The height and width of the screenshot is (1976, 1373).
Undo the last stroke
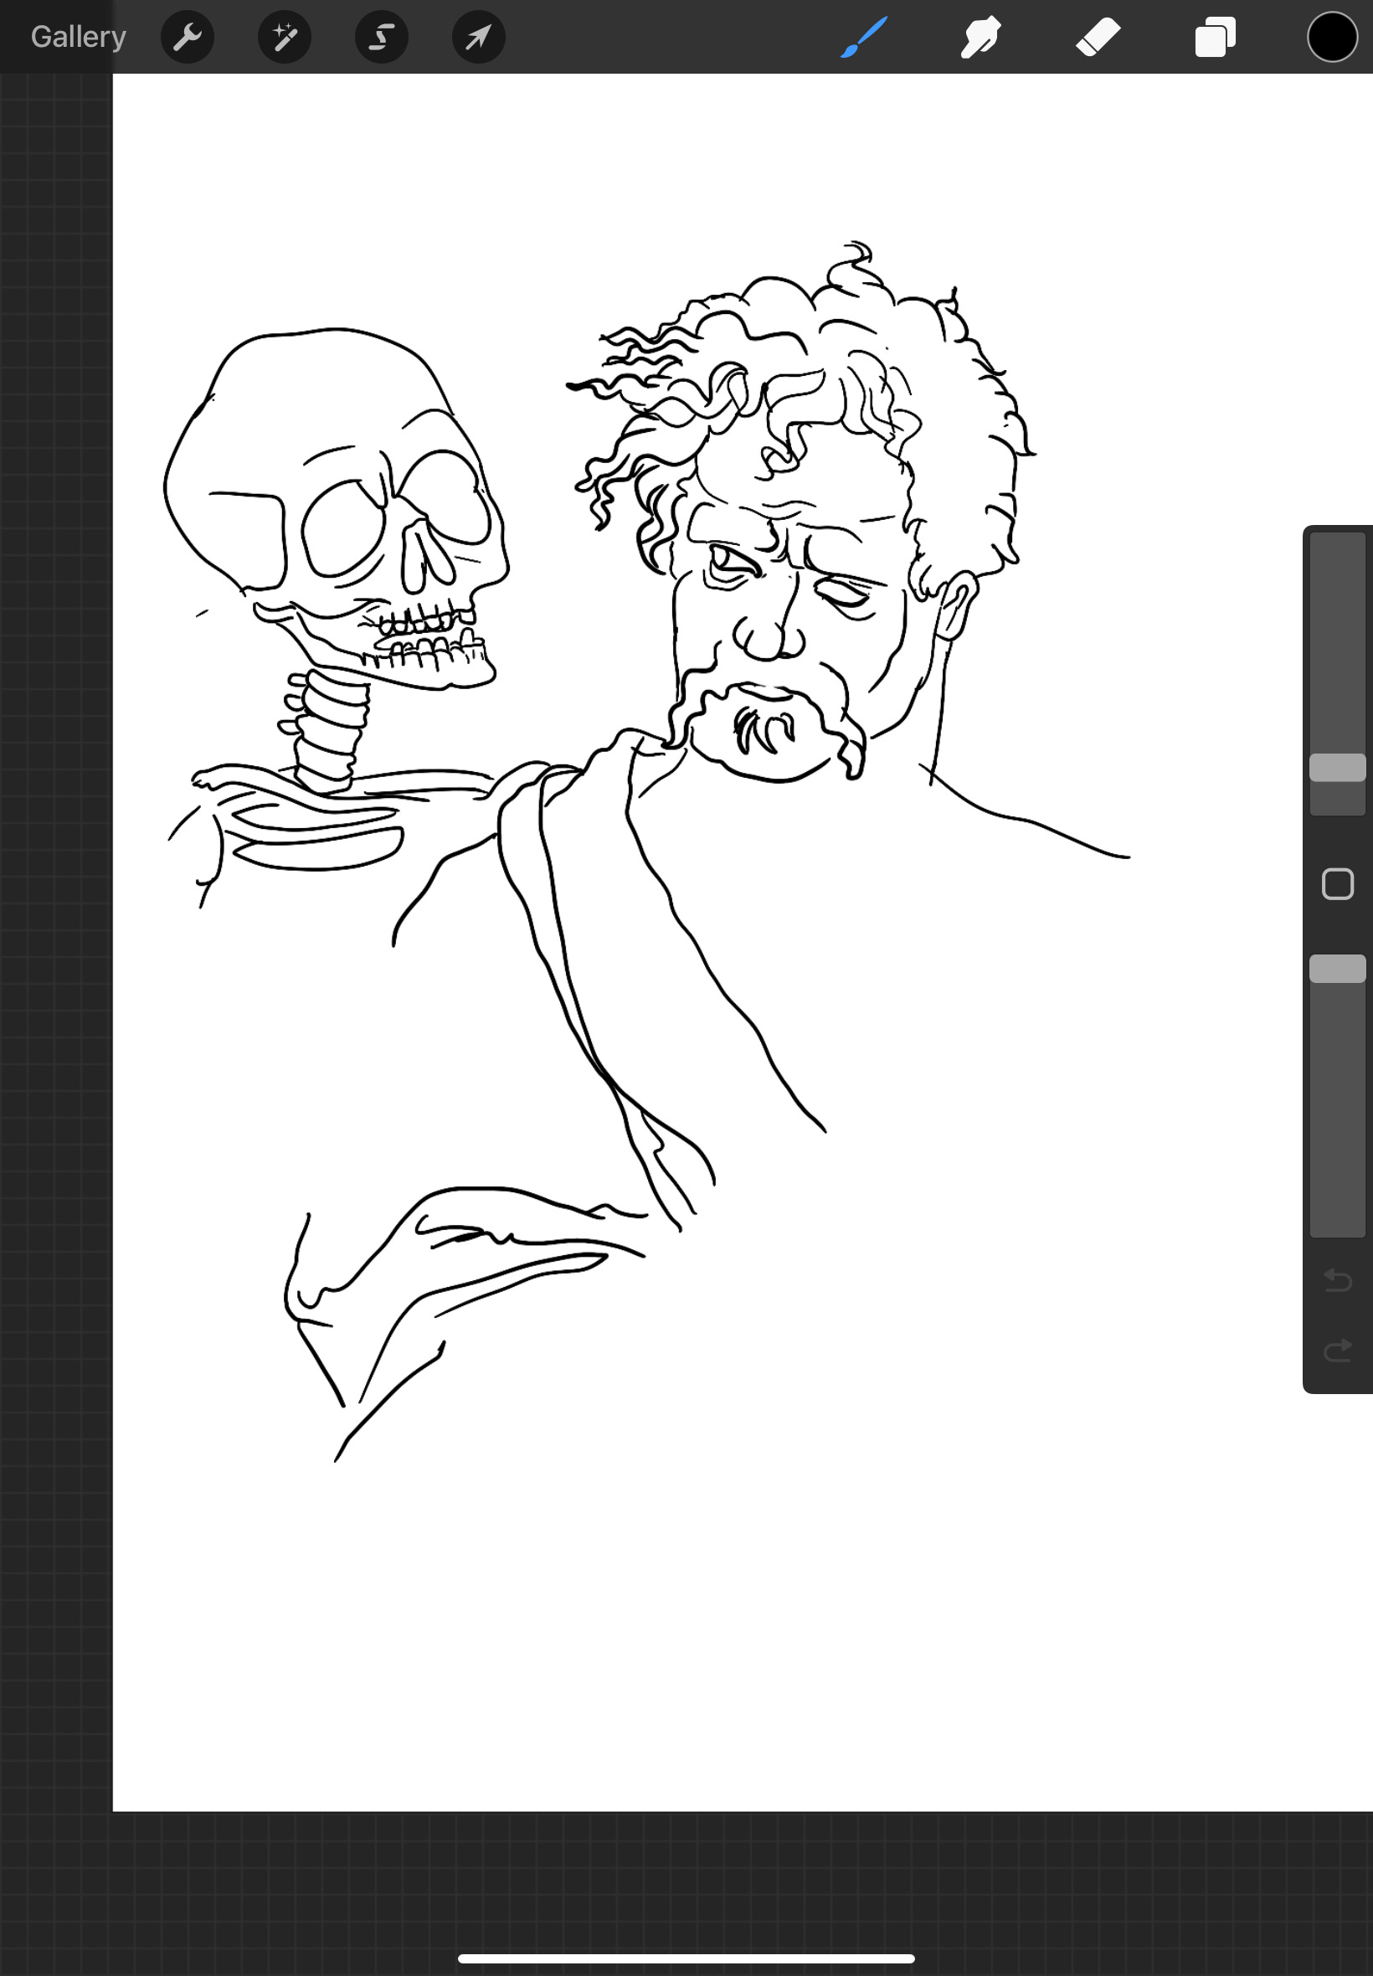click(1338, 1281)
